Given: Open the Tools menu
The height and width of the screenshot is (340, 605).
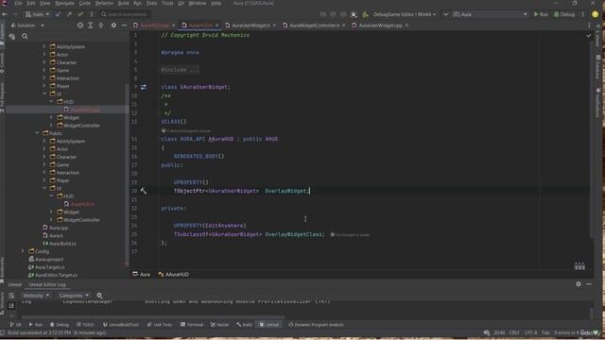Looking at the screenshot, I should (x=167, y=3).
